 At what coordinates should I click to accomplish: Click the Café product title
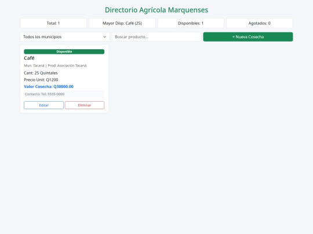29,58
